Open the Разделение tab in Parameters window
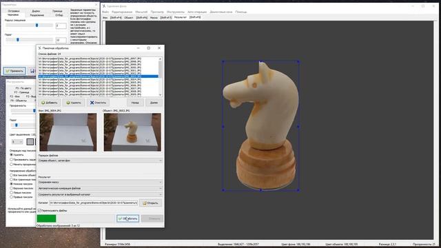441x248 pixels. pos(37,15)
